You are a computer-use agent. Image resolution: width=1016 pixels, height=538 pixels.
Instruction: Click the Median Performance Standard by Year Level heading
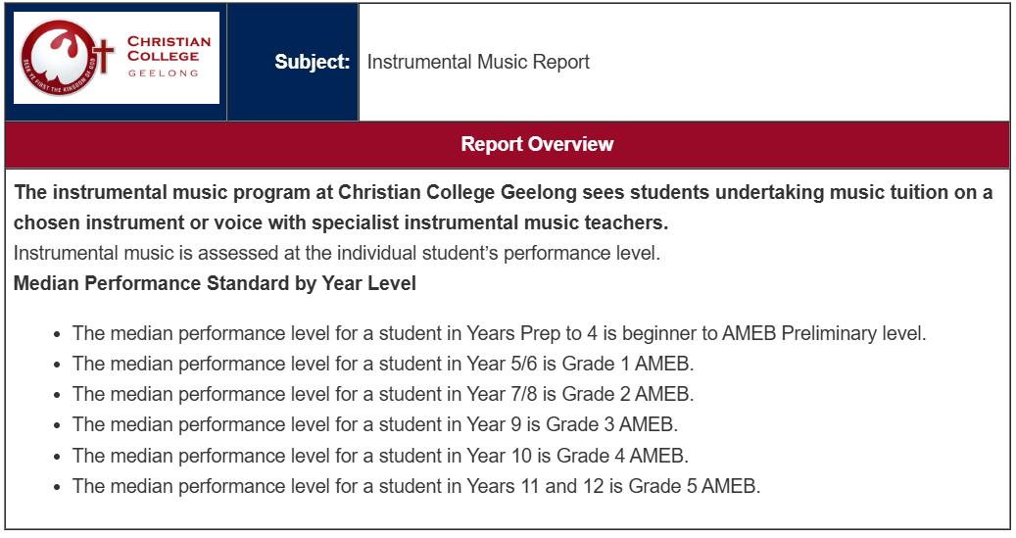(x=215, y=284)
